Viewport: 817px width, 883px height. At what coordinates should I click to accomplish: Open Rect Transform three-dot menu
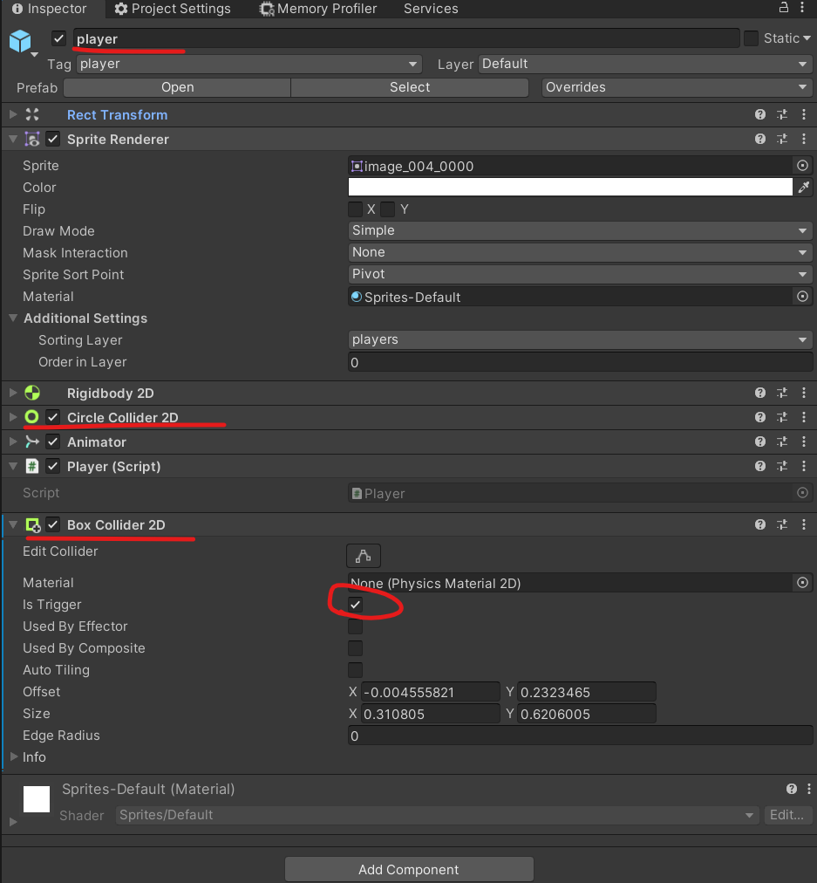(804, 115)
